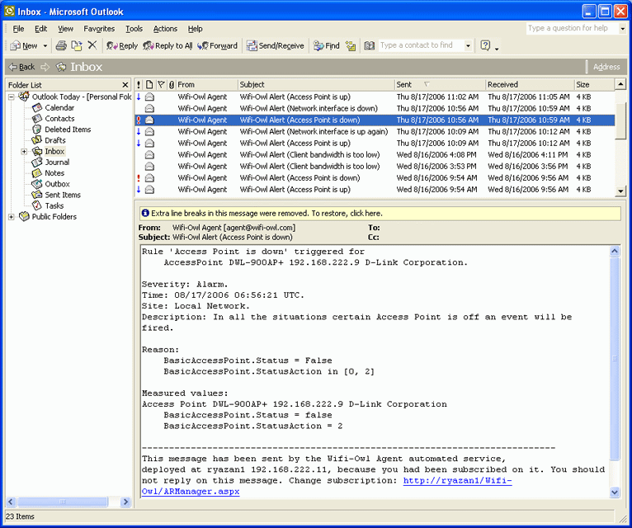Click the Print toolbar icon
The height and width of the screenshot is (528, 632).
61,45
